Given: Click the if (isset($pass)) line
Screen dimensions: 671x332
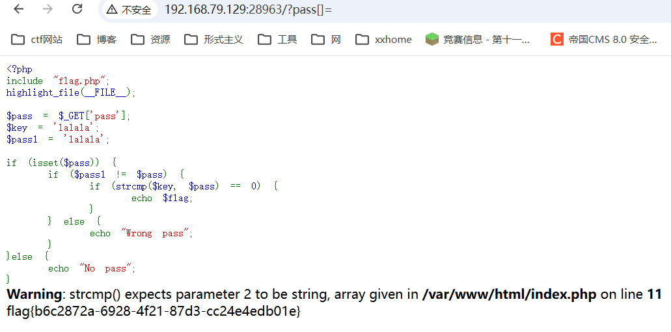Looking at the screenshot, I should click(62, 163).
